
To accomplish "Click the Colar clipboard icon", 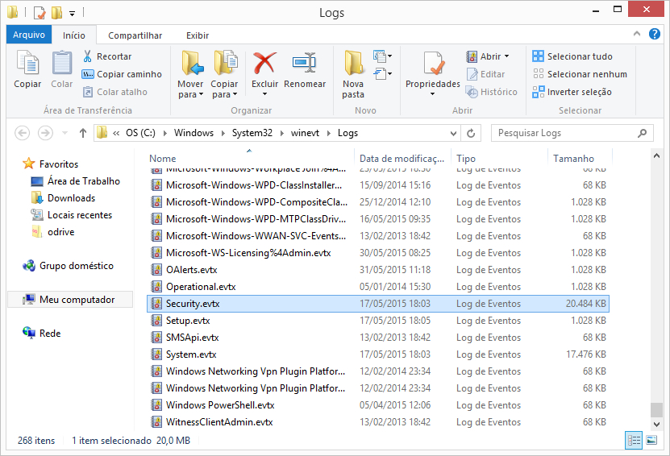I will pyautogui.click(x=62, y=63).
